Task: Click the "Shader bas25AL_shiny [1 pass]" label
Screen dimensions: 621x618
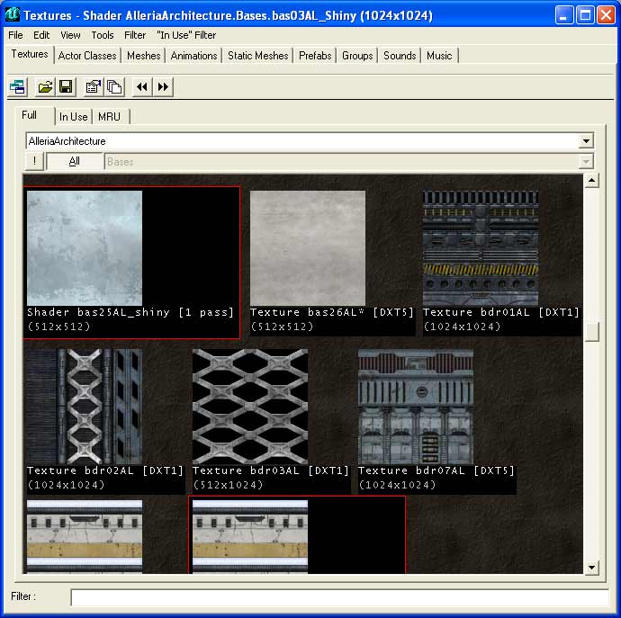Action: (x=130, y=312)
